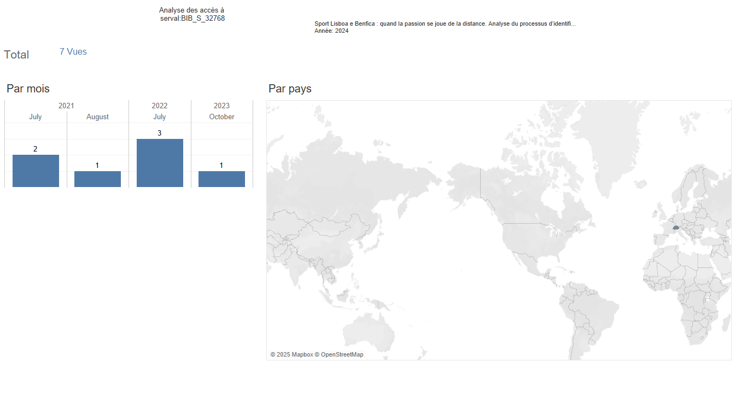Click the 'Sport Lisboa e Benfica' document title
This screenshot has height=420, width=747.
point(445,24)
